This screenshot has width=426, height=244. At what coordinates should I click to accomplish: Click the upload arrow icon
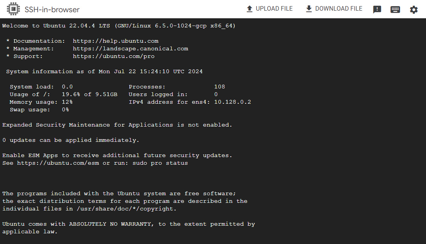pos(250,8)
